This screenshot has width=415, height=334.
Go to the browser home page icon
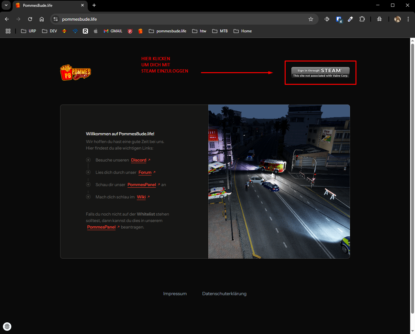(42, 19)
